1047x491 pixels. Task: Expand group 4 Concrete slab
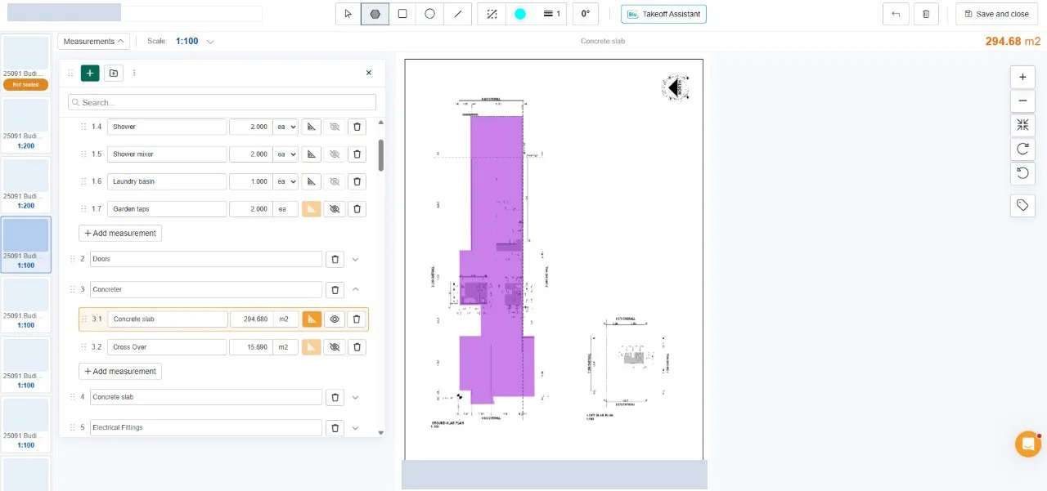pyautogui.click(x=355, y=397)
